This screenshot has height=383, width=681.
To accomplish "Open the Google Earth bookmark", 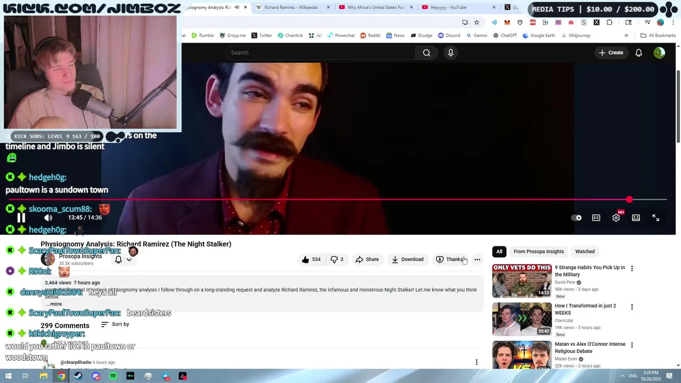I will 538,36.
